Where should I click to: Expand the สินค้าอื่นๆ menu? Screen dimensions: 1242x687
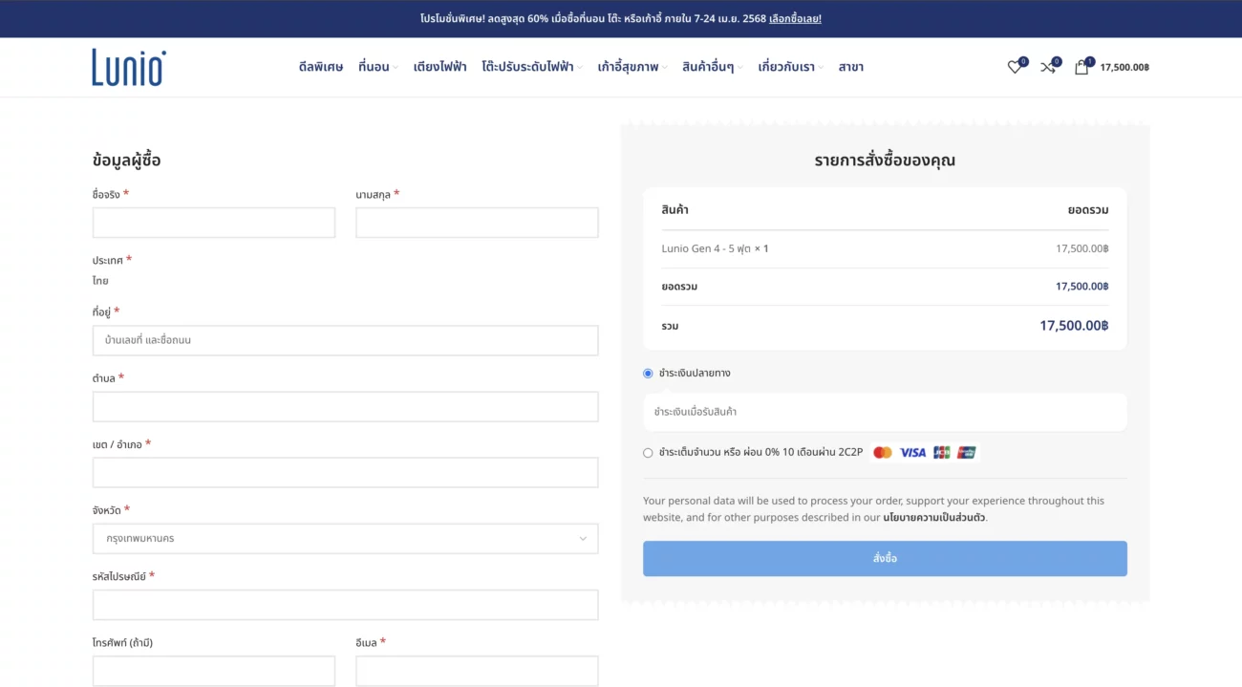712,67
